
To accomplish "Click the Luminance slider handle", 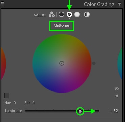I will [80, 111].
